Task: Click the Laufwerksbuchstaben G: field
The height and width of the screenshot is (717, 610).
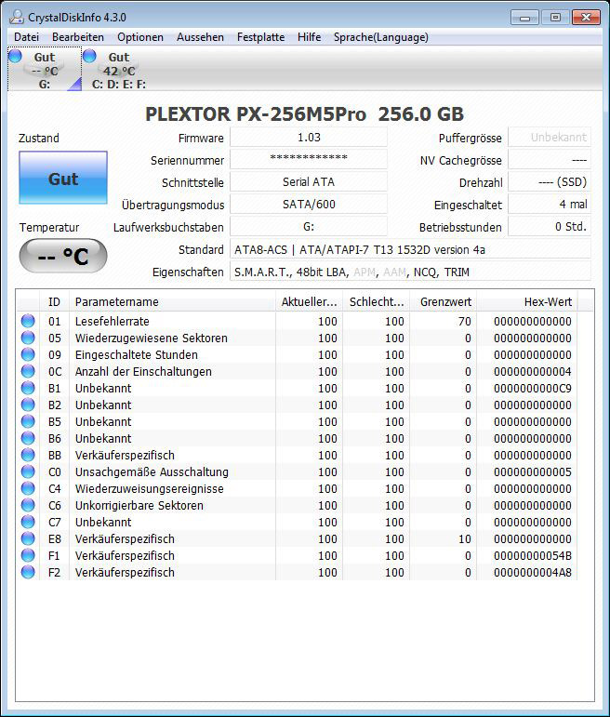Action: (309, 226)
